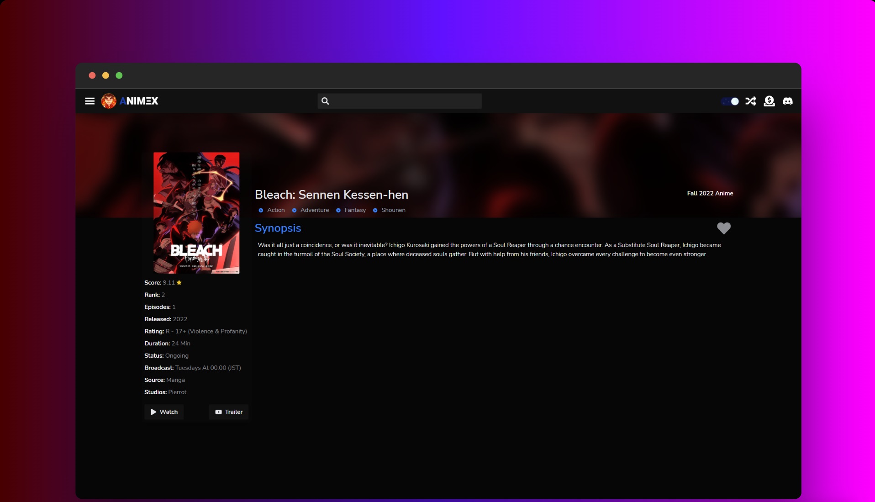The image size is (875, 502).
Task: Click the Studios: Pierrot text
Action: pos(165,392)
